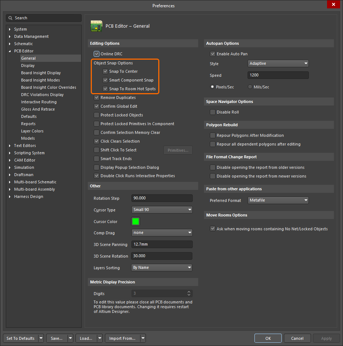Viewport: 343px width, 346px height.
Task: Open the Defaults page
Action: [x=29, y=116]
